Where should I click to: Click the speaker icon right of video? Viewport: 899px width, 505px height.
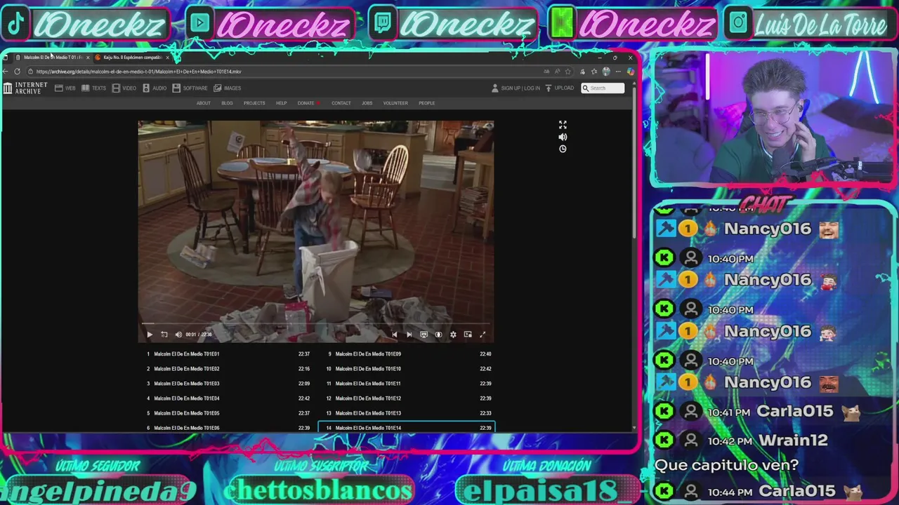pos(563,137)
